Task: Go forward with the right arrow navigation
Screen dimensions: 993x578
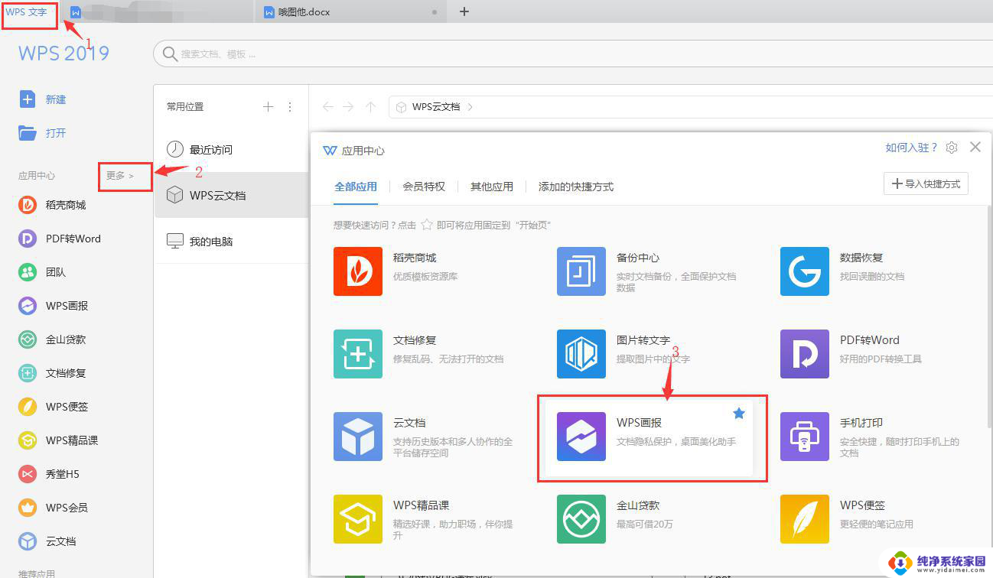Action: pyautogui.click(x=349, y=107)
